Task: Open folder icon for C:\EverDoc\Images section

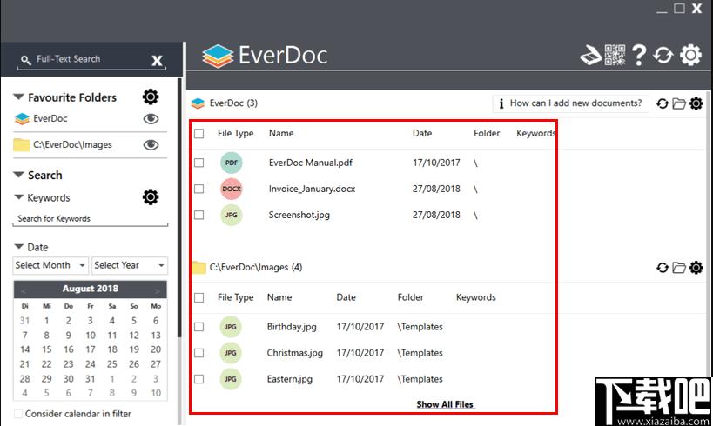Action: [679, 268]
